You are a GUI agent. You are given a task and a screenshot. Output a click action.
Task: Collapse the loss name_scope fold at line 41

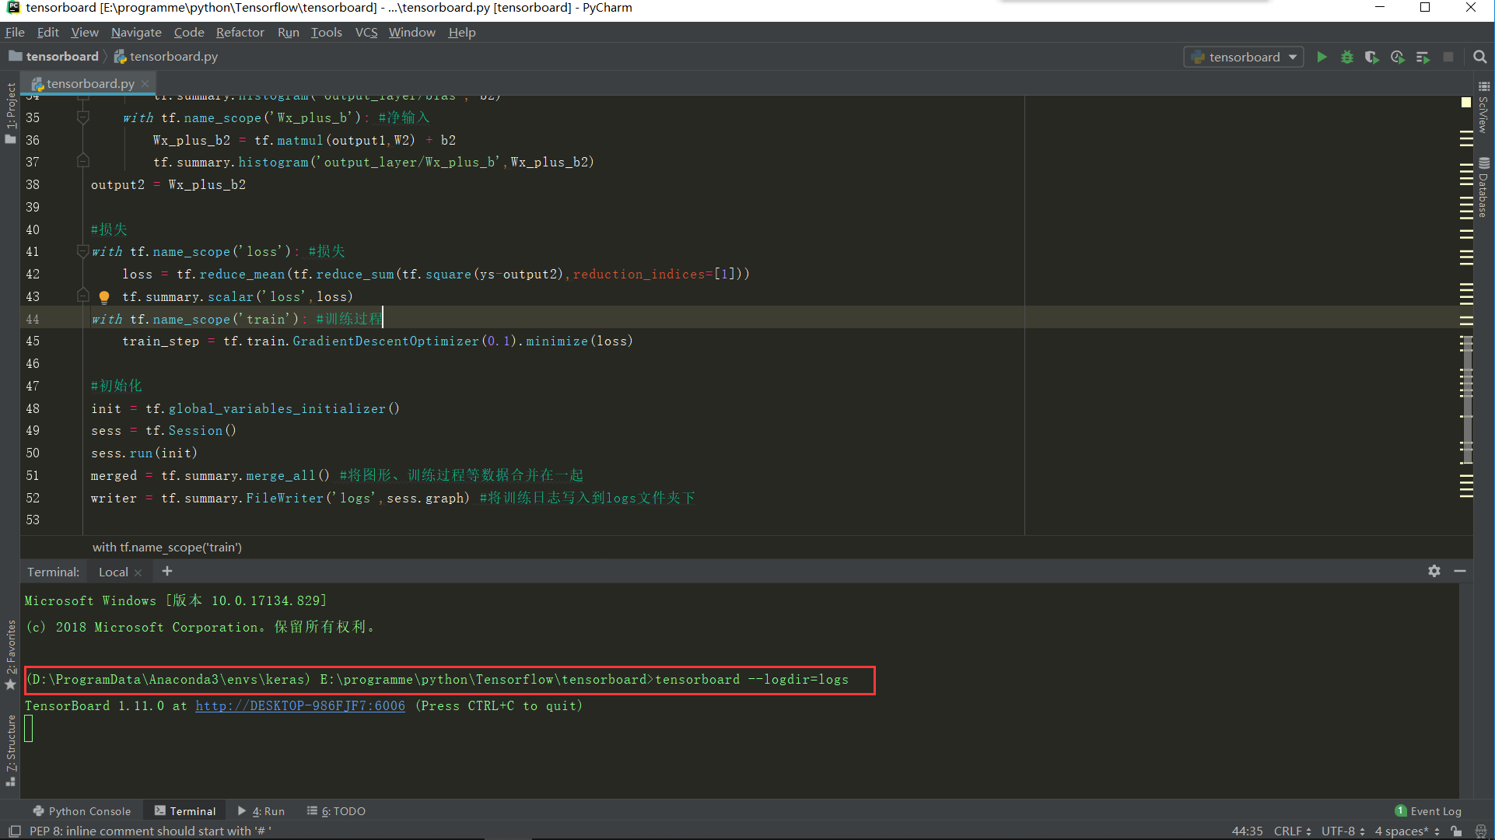tap(82, 252)
